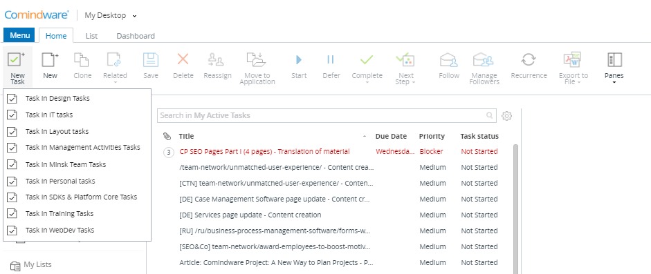The width and height of the screenshot is (651, 274).
Task: Click the Save floppy disk icon
Action: tap(151, 60)
